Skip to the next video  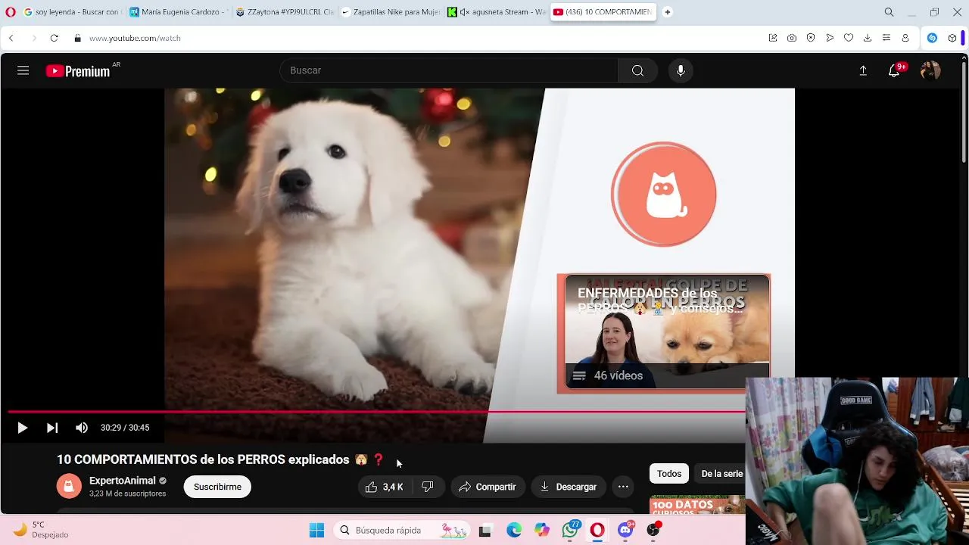[51, 428]
